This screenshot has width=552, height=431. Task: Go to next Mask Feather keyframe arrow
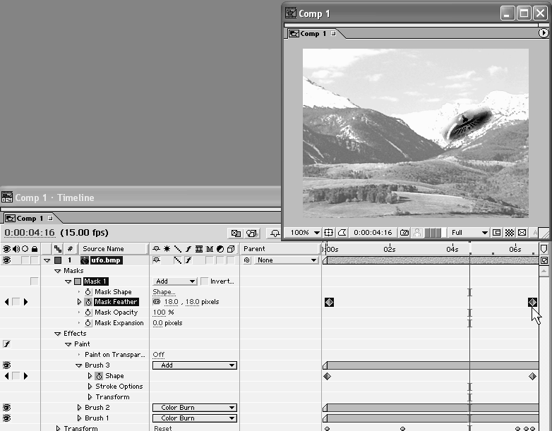(26, 302)
